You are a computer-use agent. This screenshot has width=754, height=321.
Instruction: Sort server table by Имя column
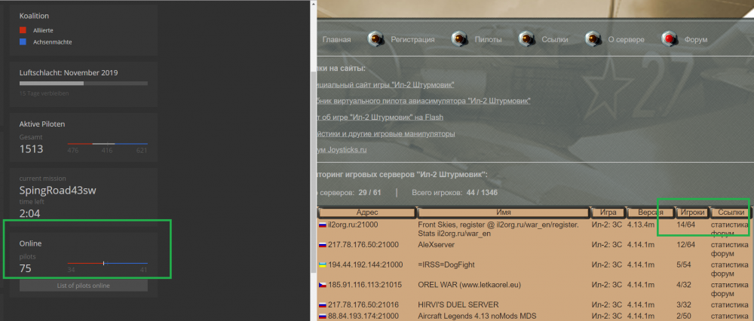(x=504, y=212)
